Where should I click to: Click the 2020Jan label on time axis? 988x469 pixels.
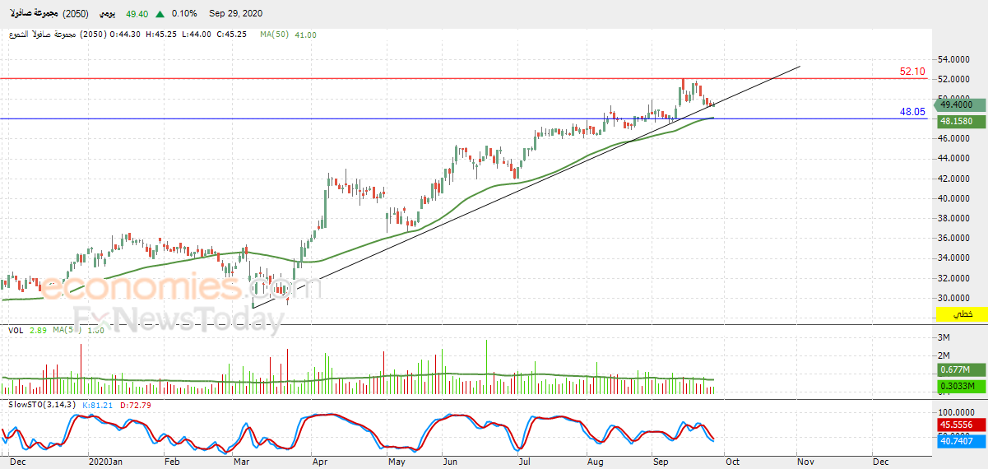(105, 462)
